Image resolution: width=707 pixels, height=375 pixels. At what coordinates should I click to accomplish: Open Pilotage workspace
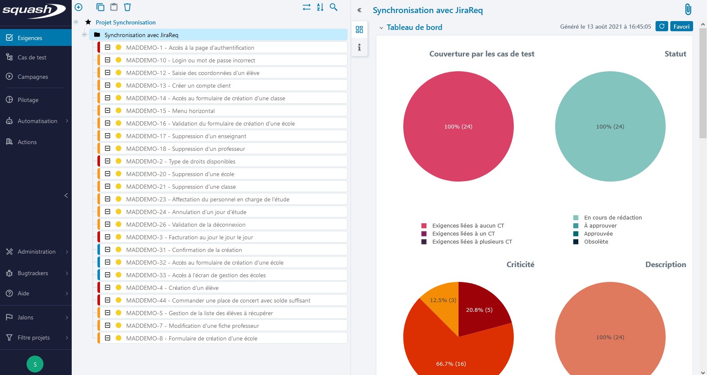coord(36,100)
